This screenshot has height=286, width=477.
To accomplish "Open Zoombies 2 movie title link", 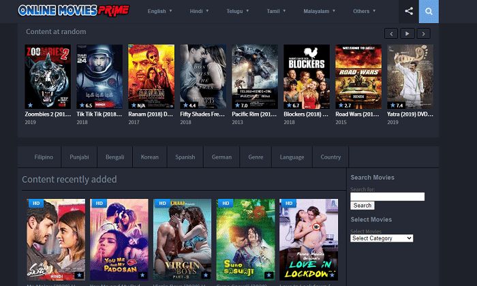I will 48,114.
